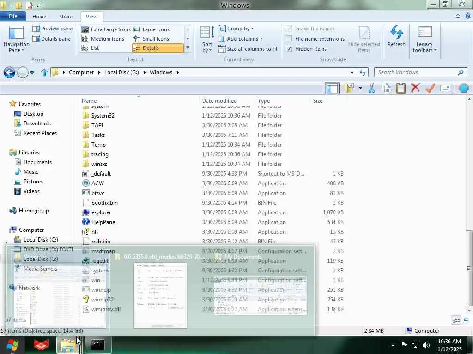Click the Type column header
This screenshot has width=473, height=354.
[282, 101]
